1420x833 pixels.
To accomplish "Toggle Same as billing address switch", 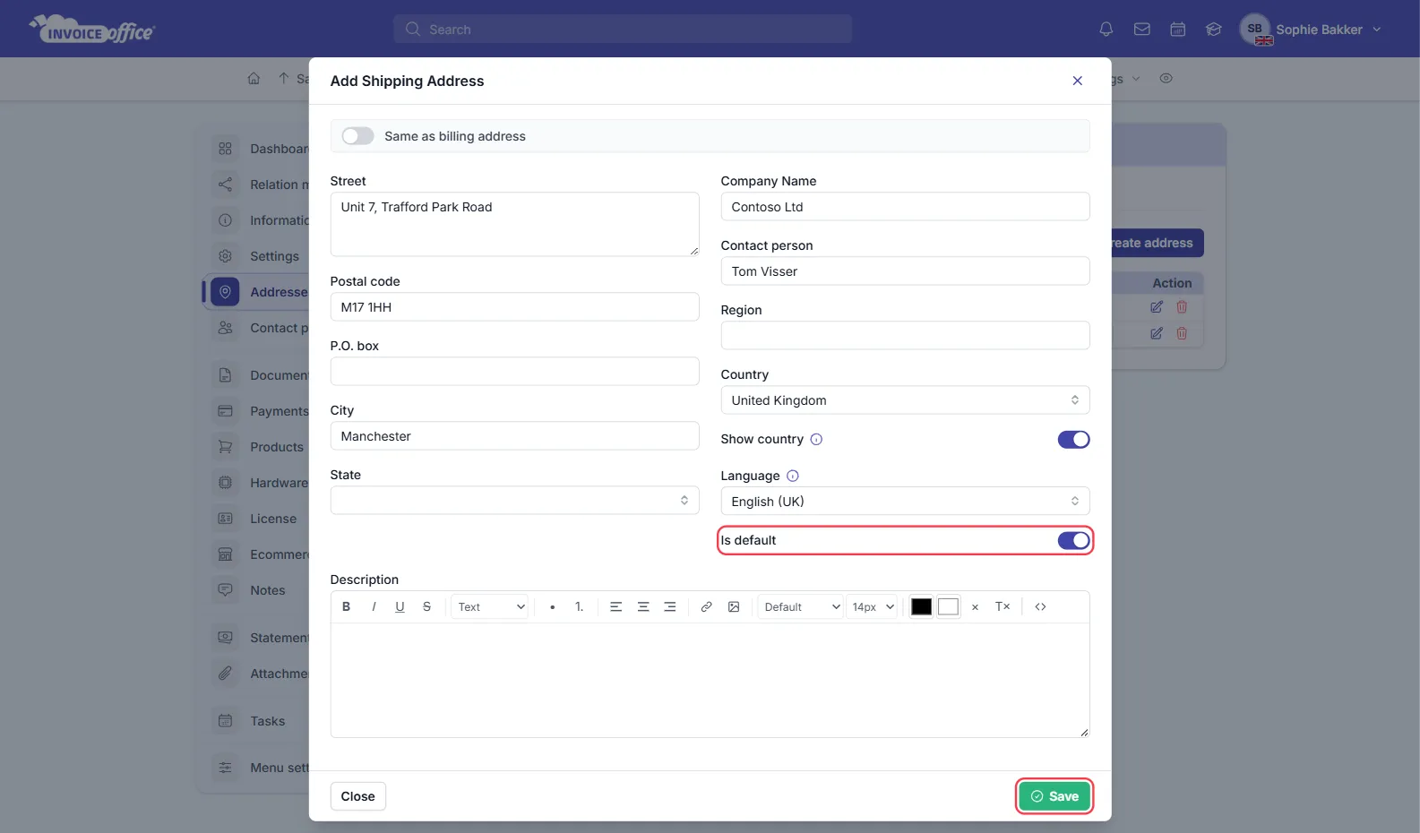I will [x=357, y=136].
